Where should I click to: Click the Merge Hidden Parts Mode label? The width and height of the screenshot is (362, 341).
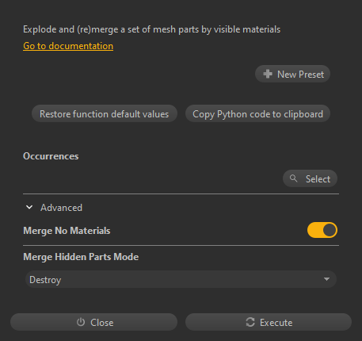(81, 257)
